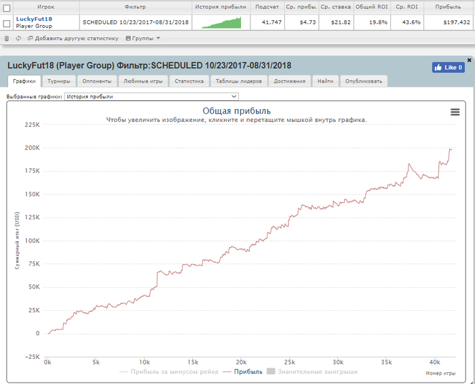
Task: Click the filter cell 'SCHEDULED 10/23/2017-08/31/2018'
Action: (x=136, y=22)
